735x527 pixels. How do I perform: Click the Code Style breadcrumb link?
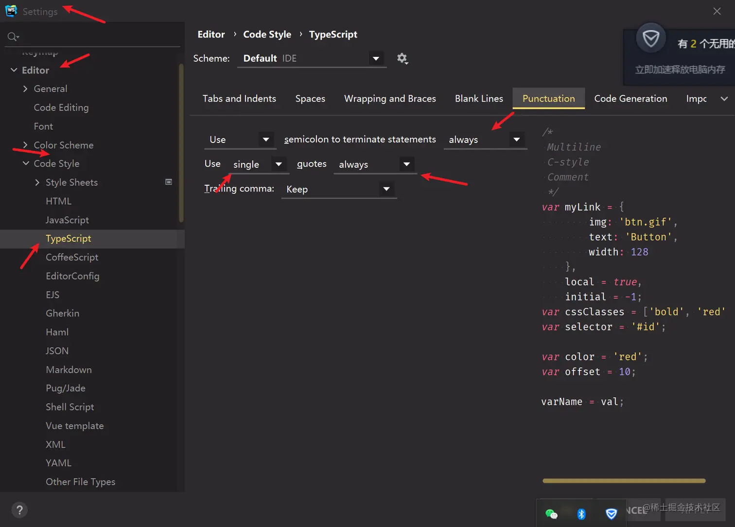pos(267,35)
